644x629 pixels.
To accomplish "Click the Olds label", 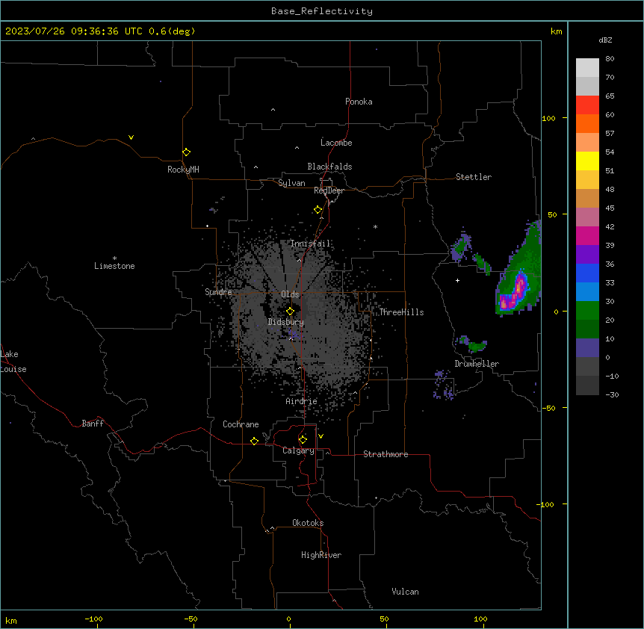I will click(290, 294).
